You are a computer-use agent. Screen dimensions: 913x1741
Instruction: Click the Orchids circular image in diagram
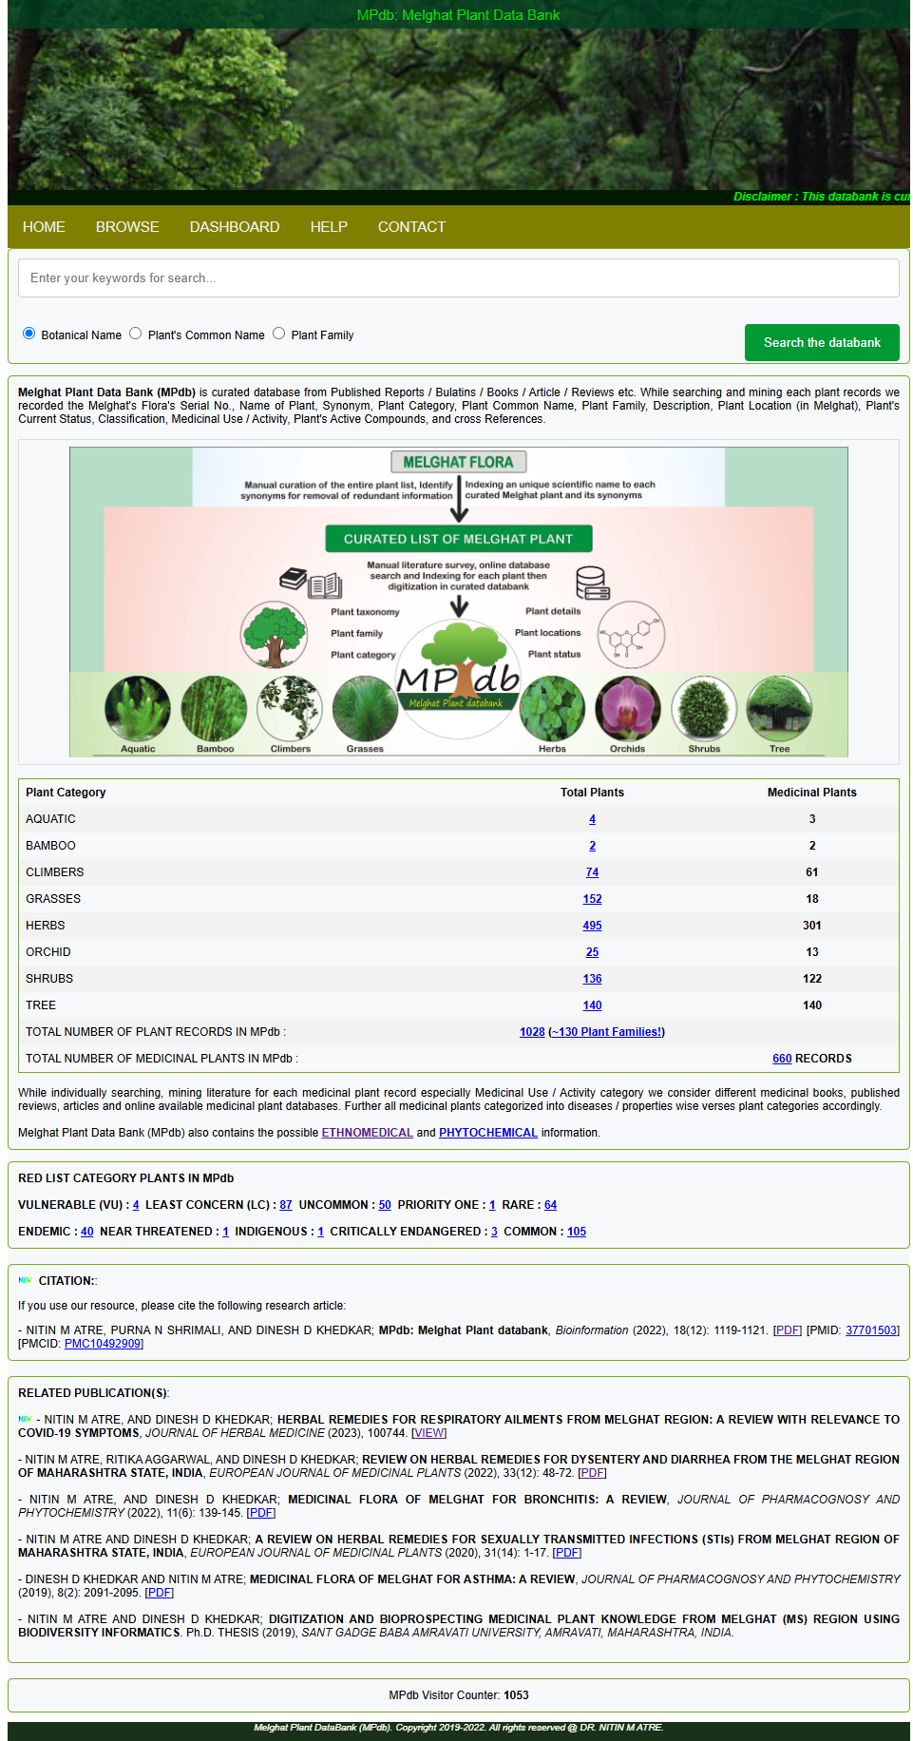(627, 709)
